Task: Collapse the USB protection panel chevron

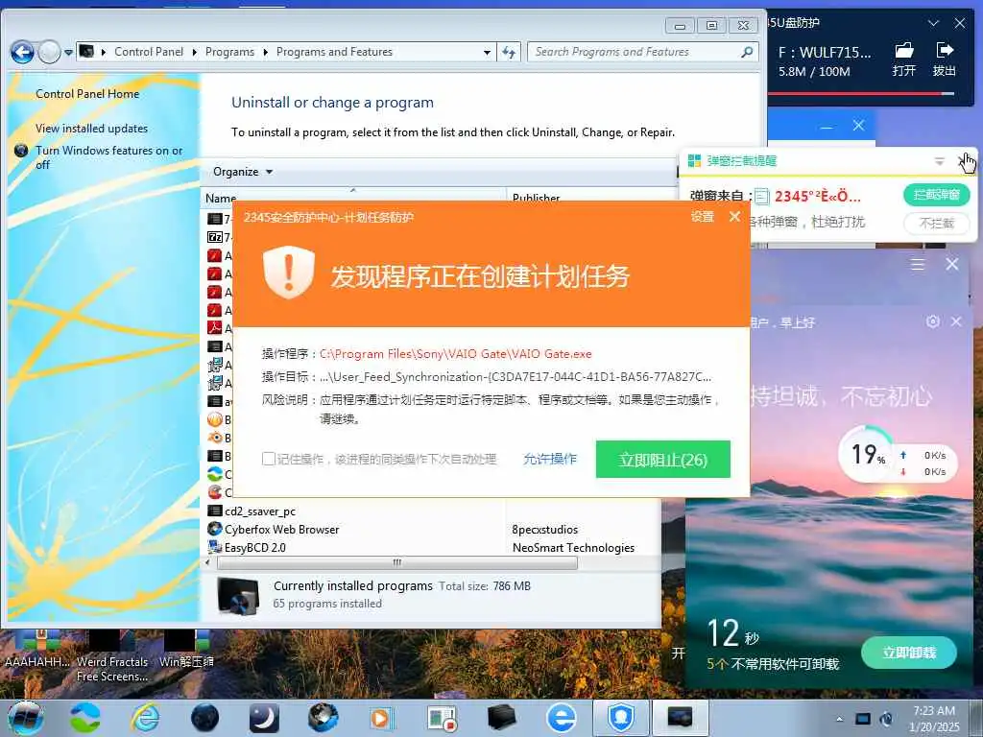Action: pyautogui.click(x=933, y=23)
